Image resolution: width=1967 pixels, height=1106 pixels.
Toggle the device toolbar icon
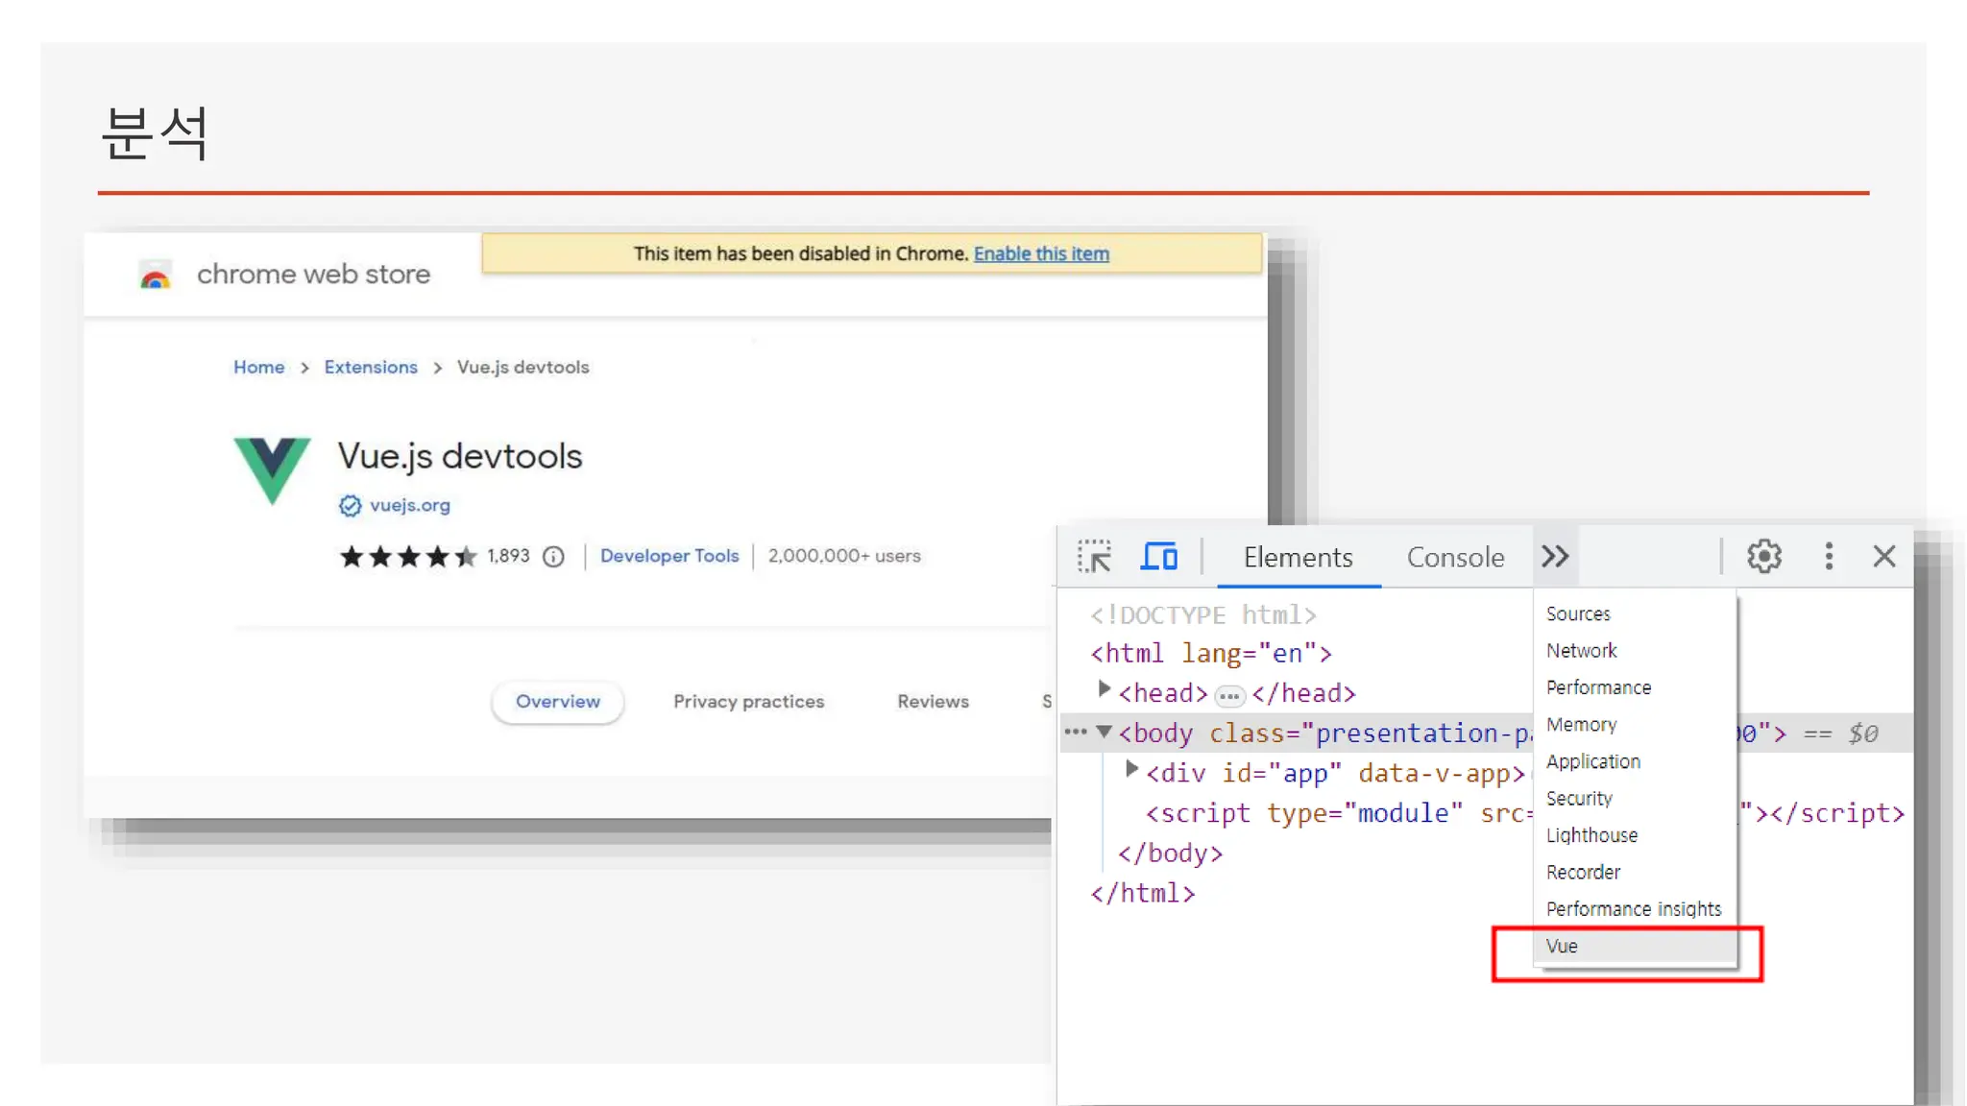[1159, 557]
